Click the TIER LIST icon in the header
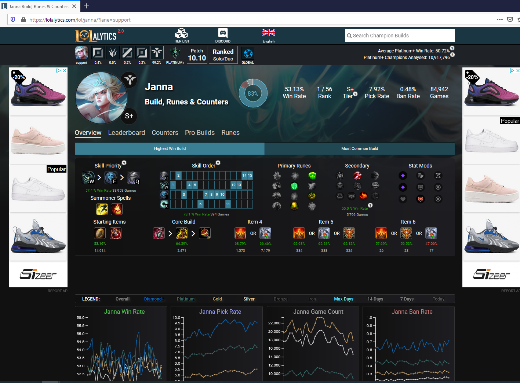This screenshot has width=520, height=383. pos(181,33)
